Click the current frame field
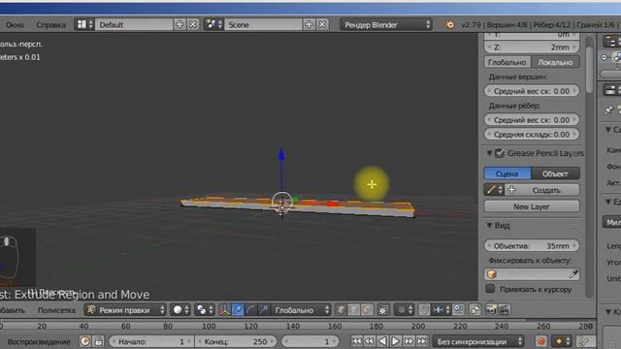Screen dimensions: 621x349 [x=310, y=341]
